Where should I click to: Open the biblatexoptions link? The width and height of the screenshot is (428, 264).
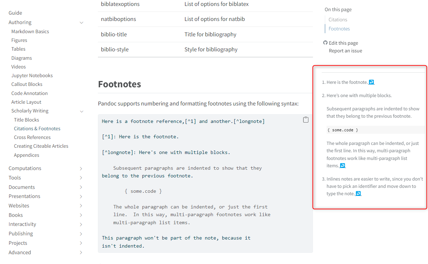click(120, 4)
